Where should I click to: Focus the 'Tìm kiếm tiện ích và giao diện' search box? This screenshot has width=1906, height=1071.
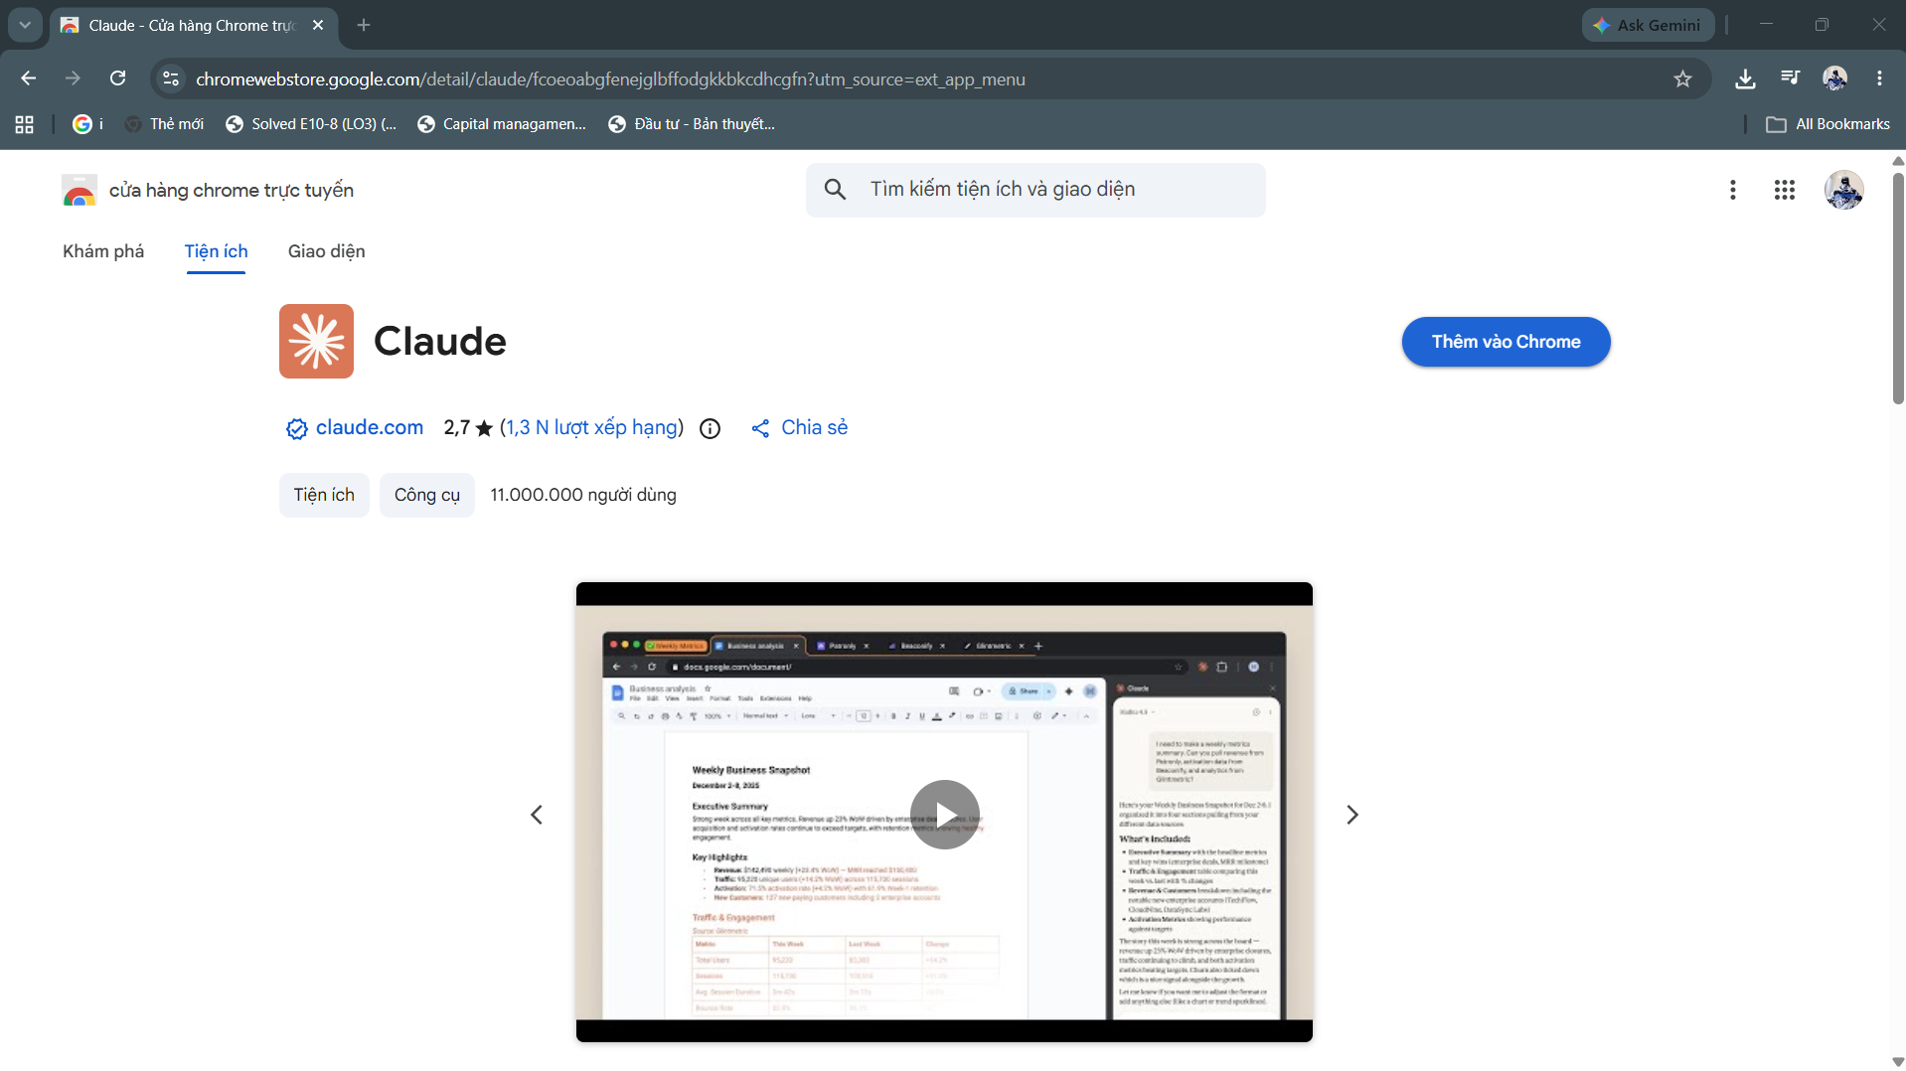click(1035, 190)
